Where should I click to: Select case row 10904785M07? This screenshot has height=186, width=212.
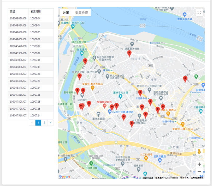(31, 95)
